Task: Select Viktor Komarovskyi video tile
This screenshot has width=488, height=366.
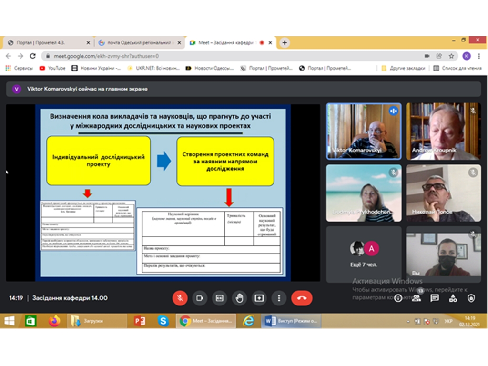Action: [x=364, y=132]
